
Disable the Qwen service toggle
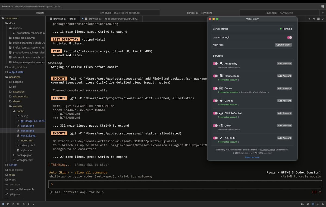[215, 126]
